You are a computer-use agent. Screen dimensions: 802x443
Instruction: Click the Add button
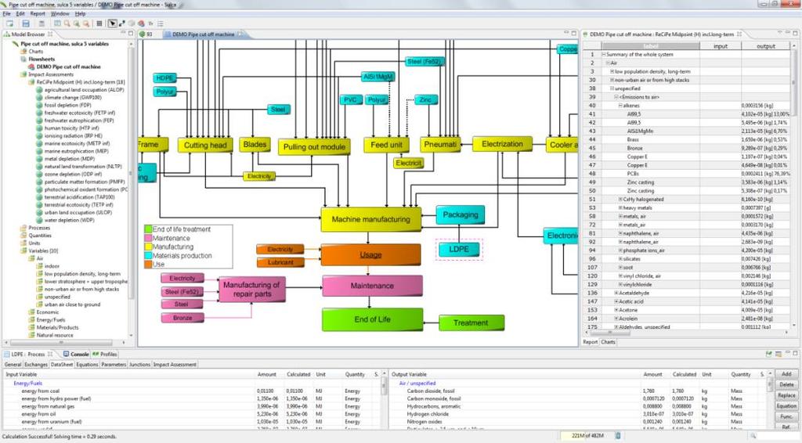tap(786, 374)
